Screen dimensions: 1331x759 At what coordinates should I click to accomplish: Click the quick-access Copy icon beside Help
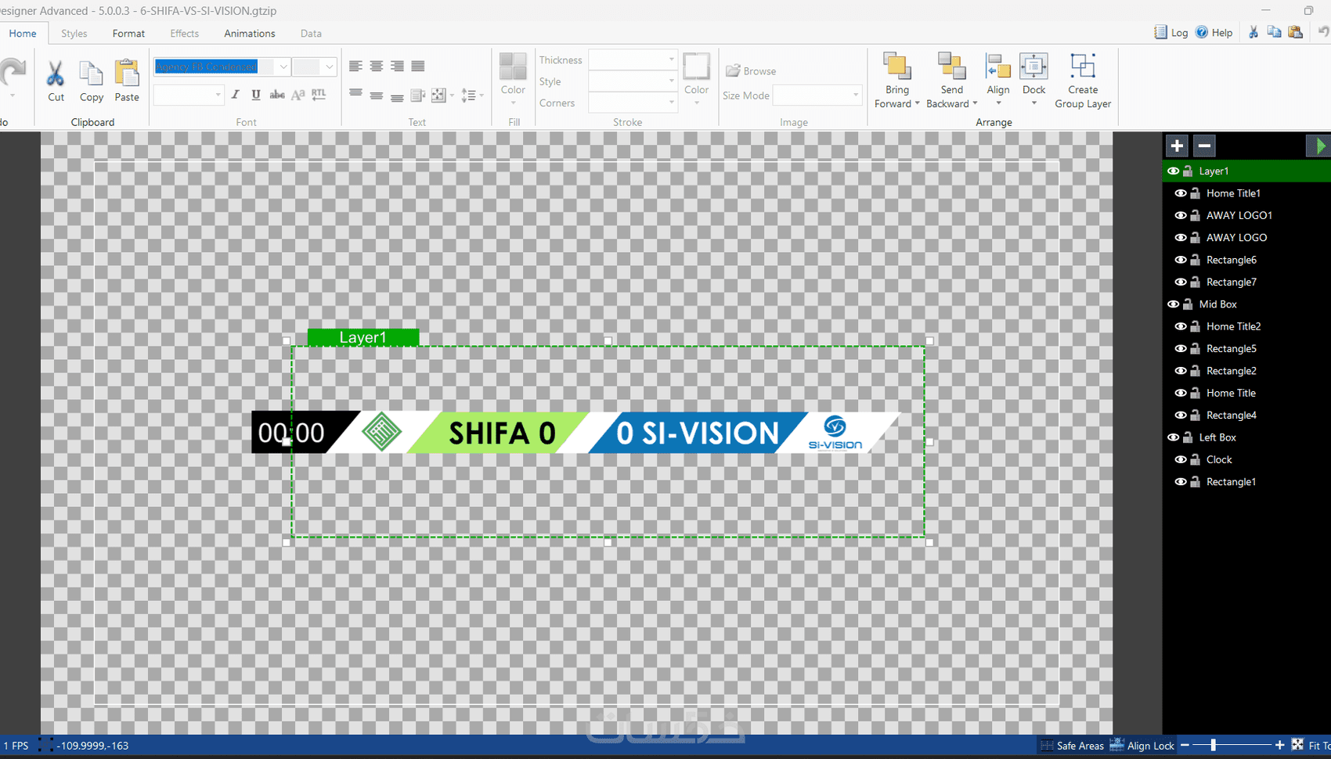pyautogui.click(x=1275, y=32)
